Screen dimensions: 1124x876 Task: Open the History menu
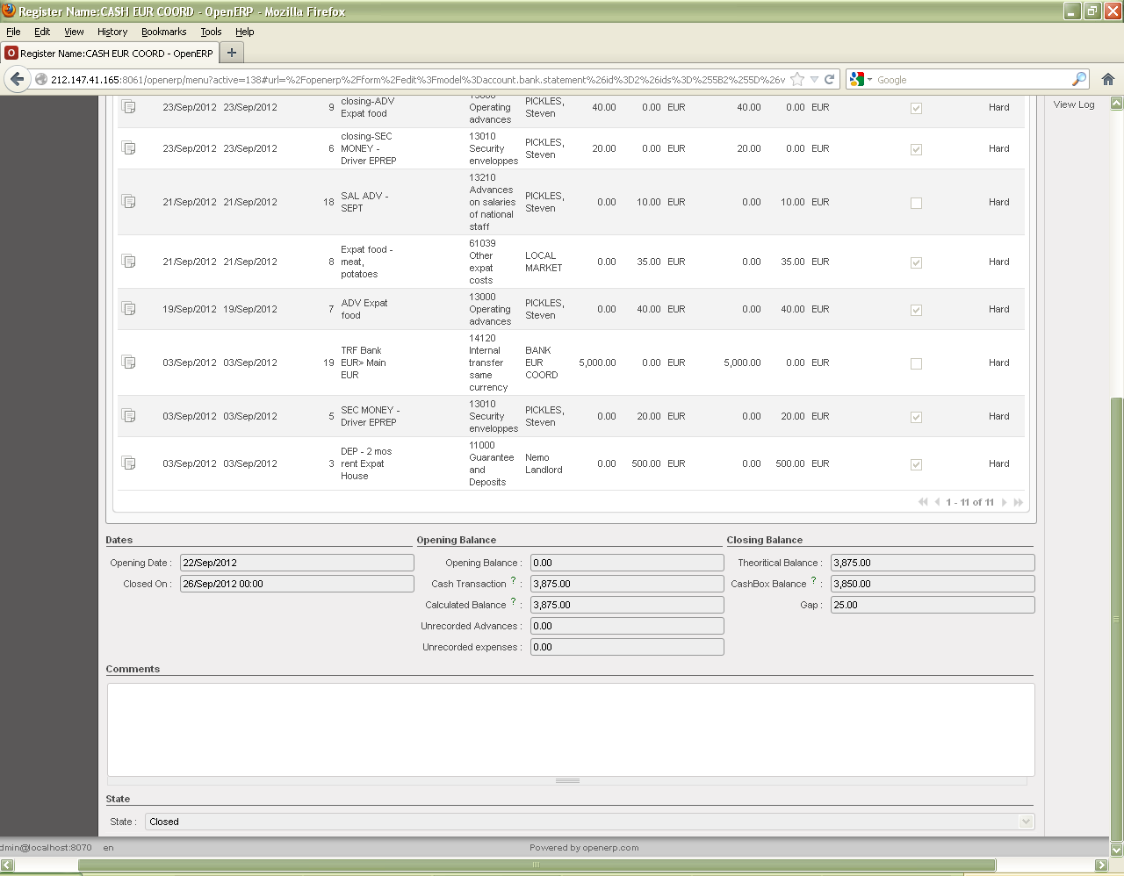[112, 32]
